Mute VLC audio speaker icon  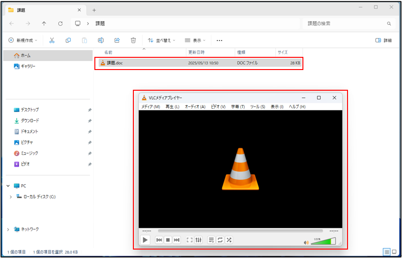(x=306, y=242)
